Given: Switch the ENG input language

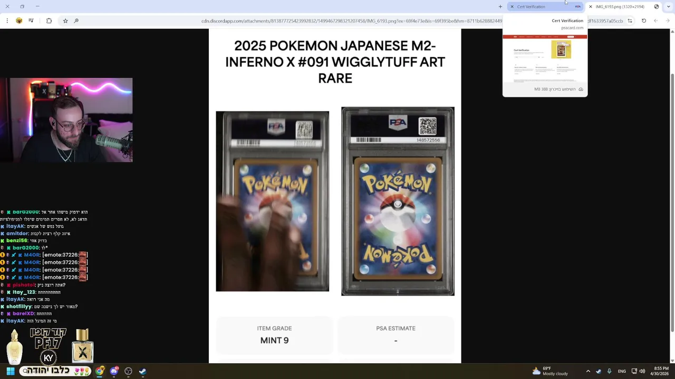Looking at the screenshot, I should click(x=622, y=371).
